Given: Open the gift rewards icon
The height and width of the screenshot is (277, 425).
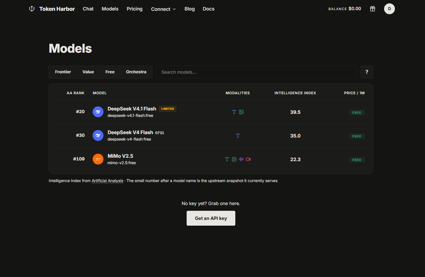Looking at the screenshot, I should [x=373, y=9].
